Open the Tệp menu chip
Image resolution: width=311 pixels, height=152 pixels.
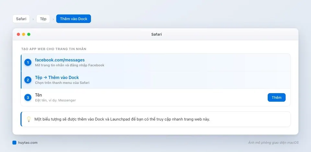point(43,19)
